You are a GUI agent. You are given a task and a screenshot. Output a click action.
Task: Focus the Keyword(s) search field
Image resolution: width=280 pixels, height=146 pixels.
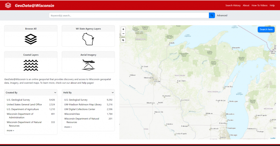129,15
